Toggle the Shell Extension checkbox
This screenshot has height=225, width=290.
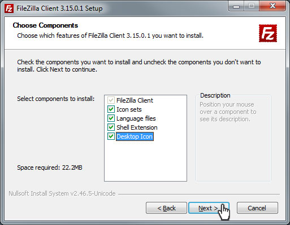pyautogui.click(x=111, y=127)
